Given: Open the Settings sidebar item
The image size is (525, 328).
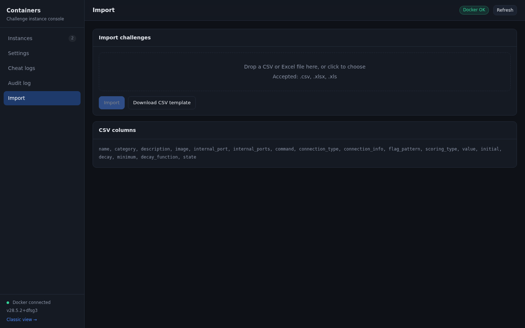Looking at the screenshot, I should click(x=42, y=53).
